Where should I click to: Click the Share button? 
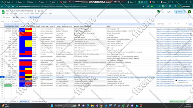[179, 12]
